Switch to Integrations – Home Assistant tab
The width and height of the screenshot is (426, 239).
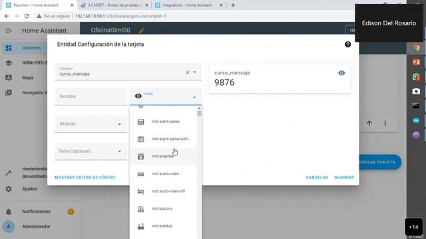(x=188, y=5)
